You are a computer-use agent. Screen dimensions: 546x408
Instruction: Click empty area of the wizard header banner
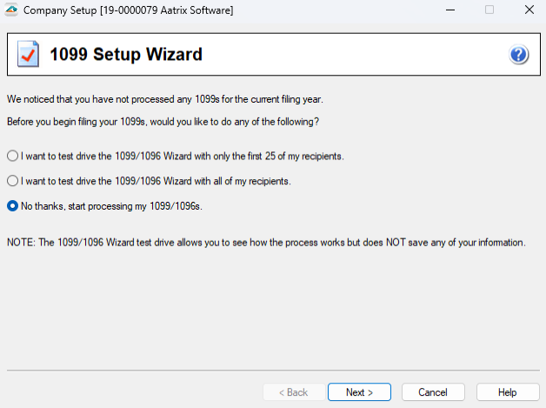(x=348, y=55)
